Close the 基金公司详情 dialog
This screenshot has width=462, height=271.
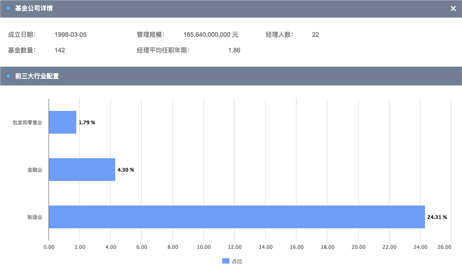point(453,9)
